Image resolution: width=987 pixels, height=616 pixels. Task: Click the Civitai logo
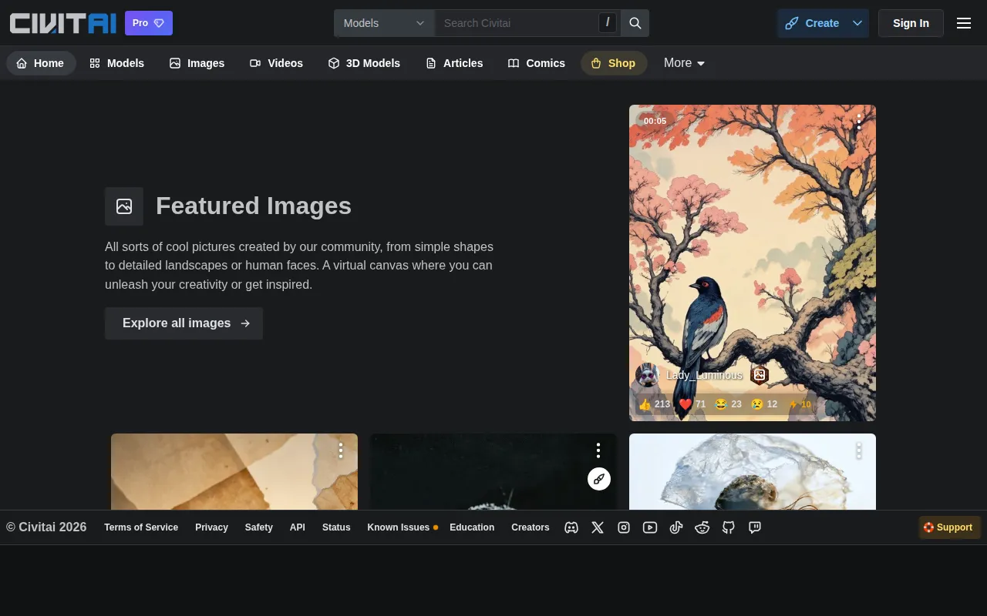pos(63,23)
